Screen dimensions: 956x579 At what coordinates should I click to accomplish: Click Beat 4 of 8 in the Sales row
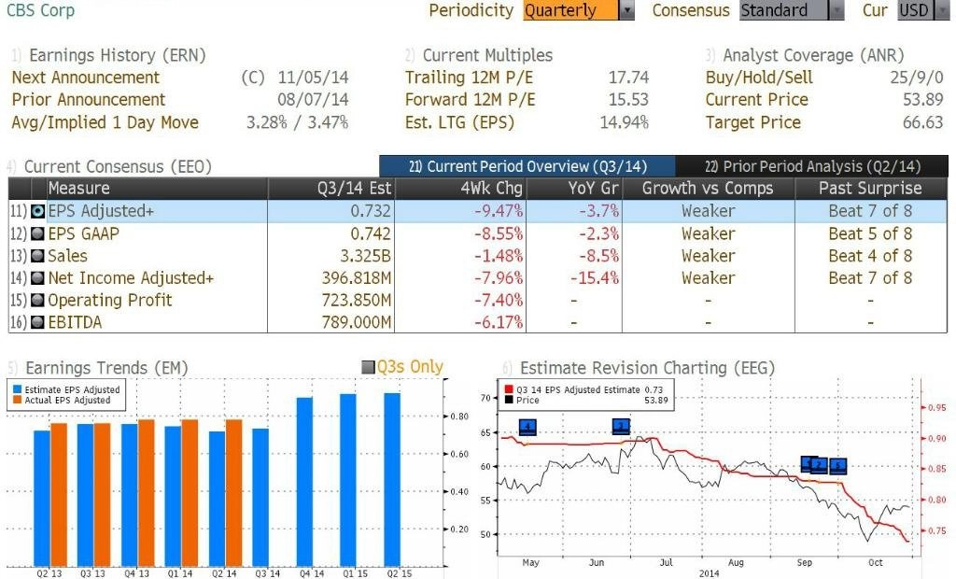[870, 256]
